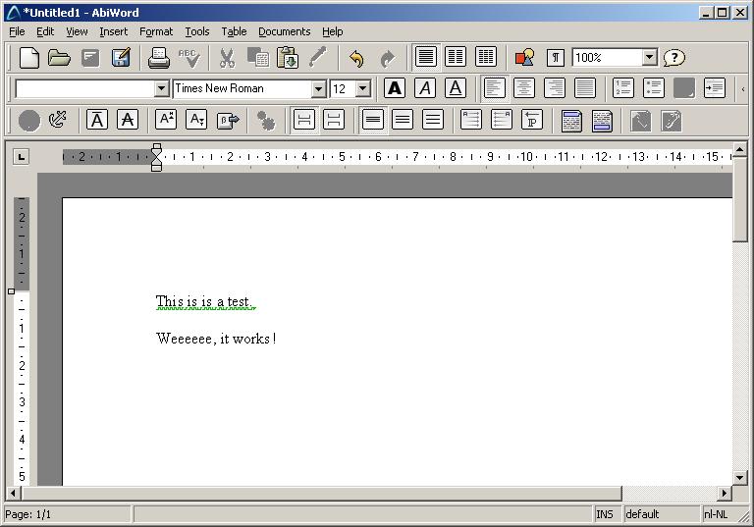
Task: Click the left indent marker on ruler
Action: click(156, 162)
